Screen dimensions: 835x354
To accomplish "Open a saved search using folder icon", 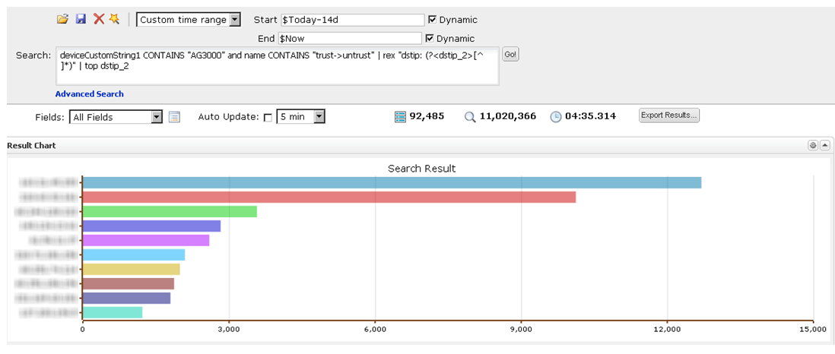I will pos(62,19).
